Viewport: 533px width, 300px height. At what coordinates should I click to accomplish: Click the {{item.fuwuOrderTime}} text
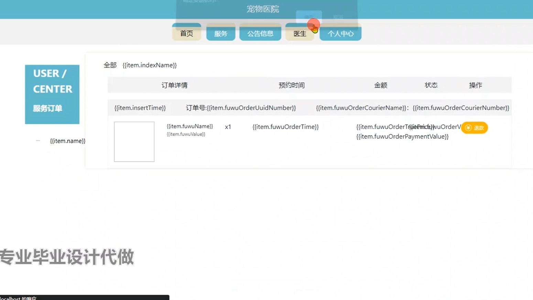(x=285, y=127)
